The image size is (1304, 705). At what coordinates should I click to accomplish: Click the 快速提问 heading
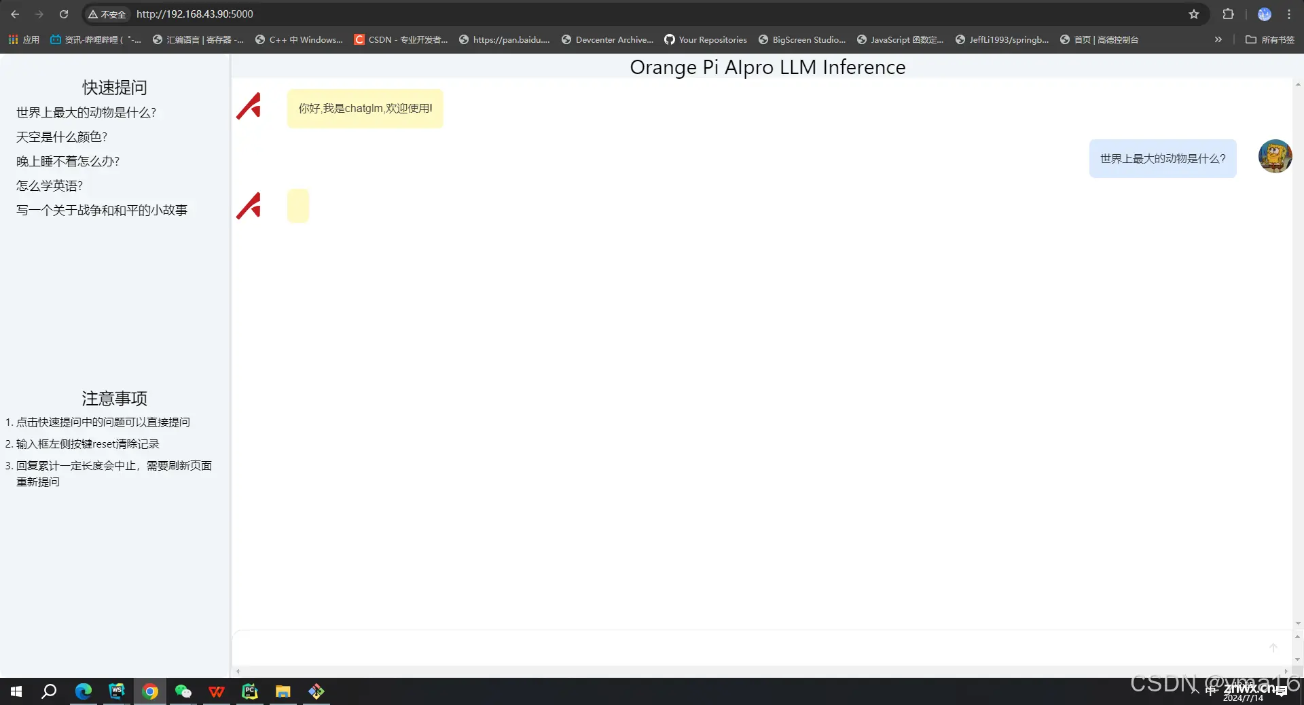tap(115, 88)
